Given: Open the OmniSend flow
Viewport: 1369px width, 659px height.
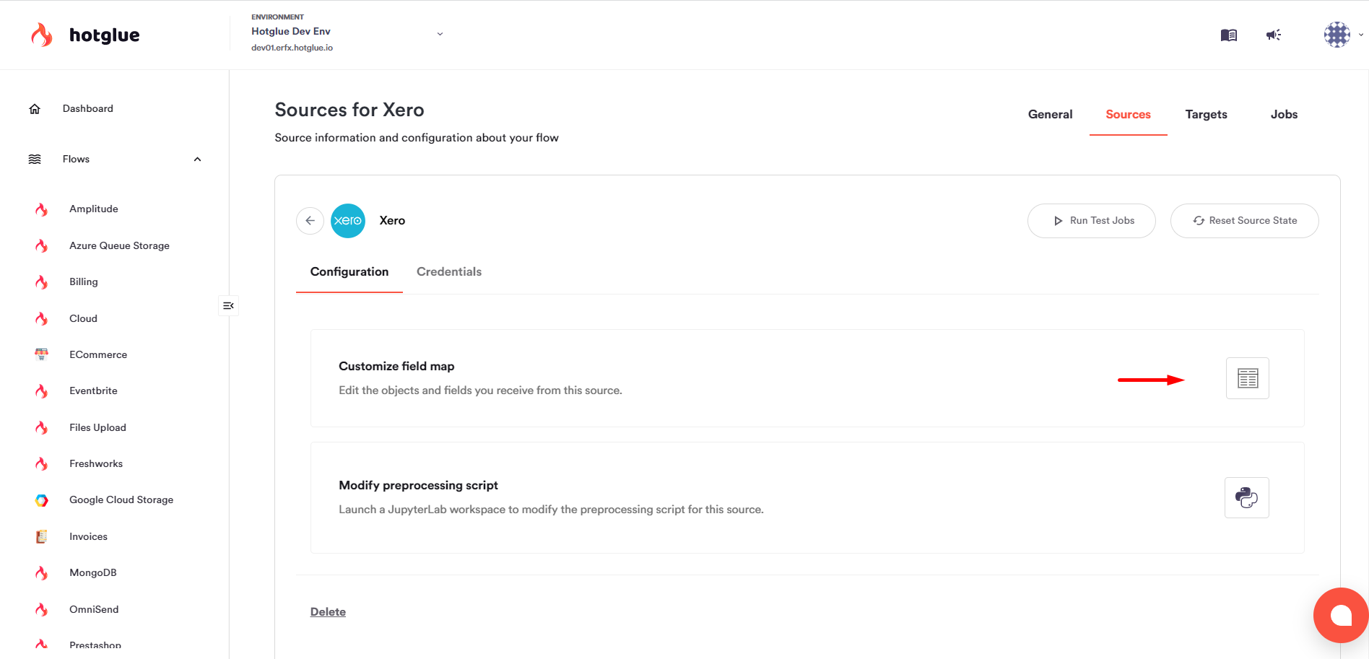Looking at the screenshot, I should (x=94, y=609).
